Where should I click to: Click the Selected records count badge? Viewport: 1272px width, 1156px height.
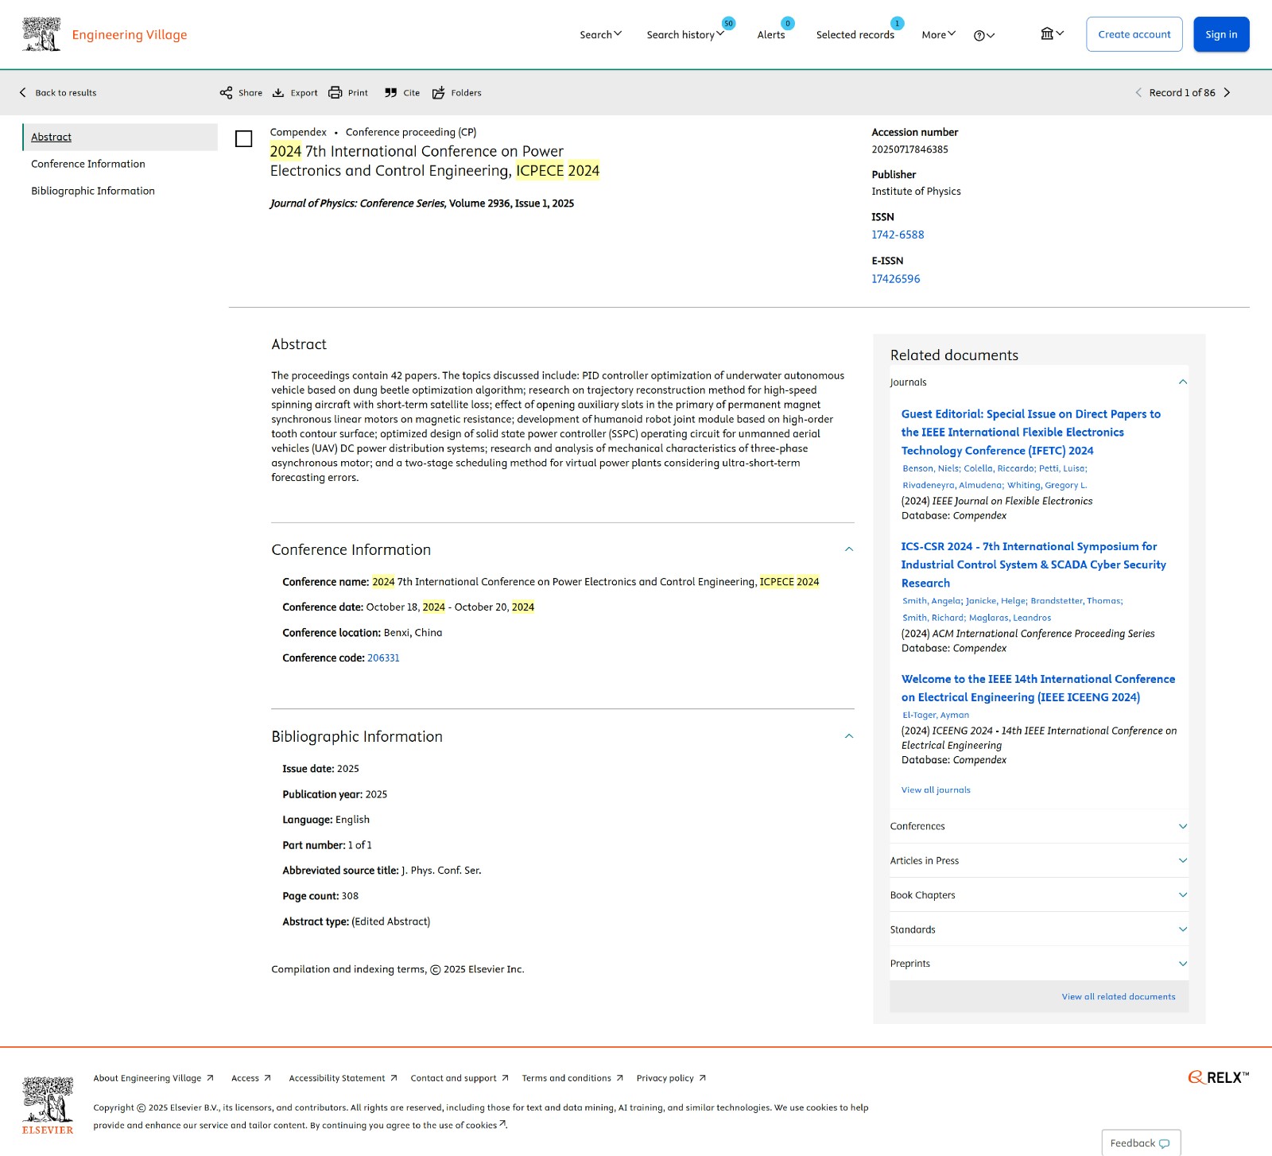point(897,23)
